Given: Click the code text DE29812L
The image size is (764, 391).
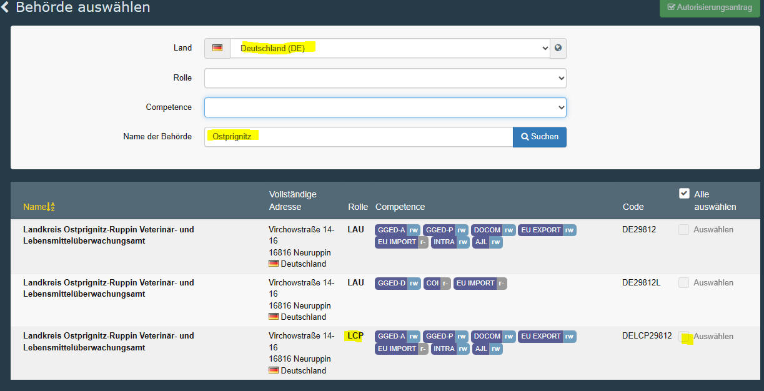Looking at the screenshot, I should click(x=641, y=283).
